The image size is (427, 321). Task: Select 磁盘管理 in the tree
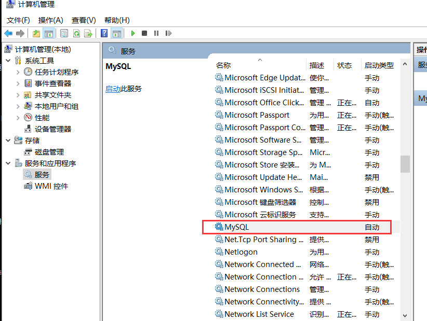pyautogui.click(x=49, y=152)
